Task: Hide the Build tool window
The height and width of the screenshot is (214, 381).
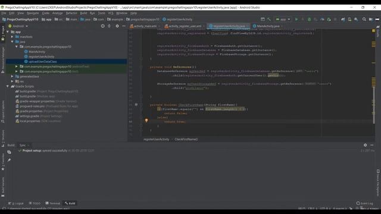Action: [x=372, y=145]
